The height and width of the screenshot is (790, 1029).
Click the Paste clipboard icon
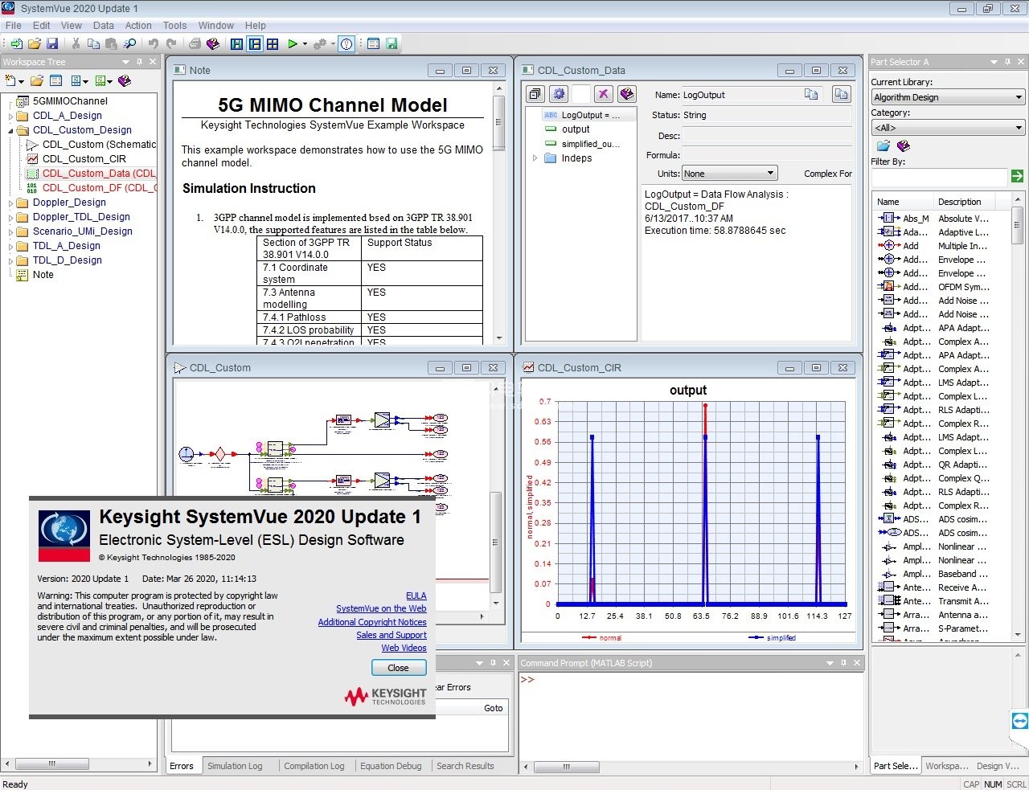tap(112, 44)
